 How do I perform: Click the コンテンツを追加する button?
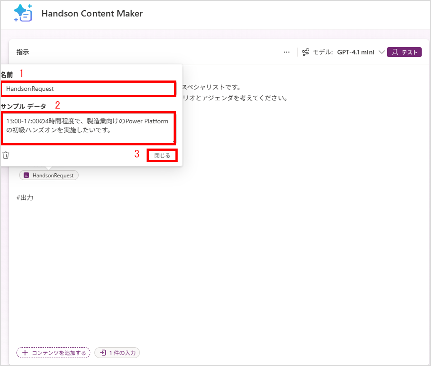click(53, 353)
